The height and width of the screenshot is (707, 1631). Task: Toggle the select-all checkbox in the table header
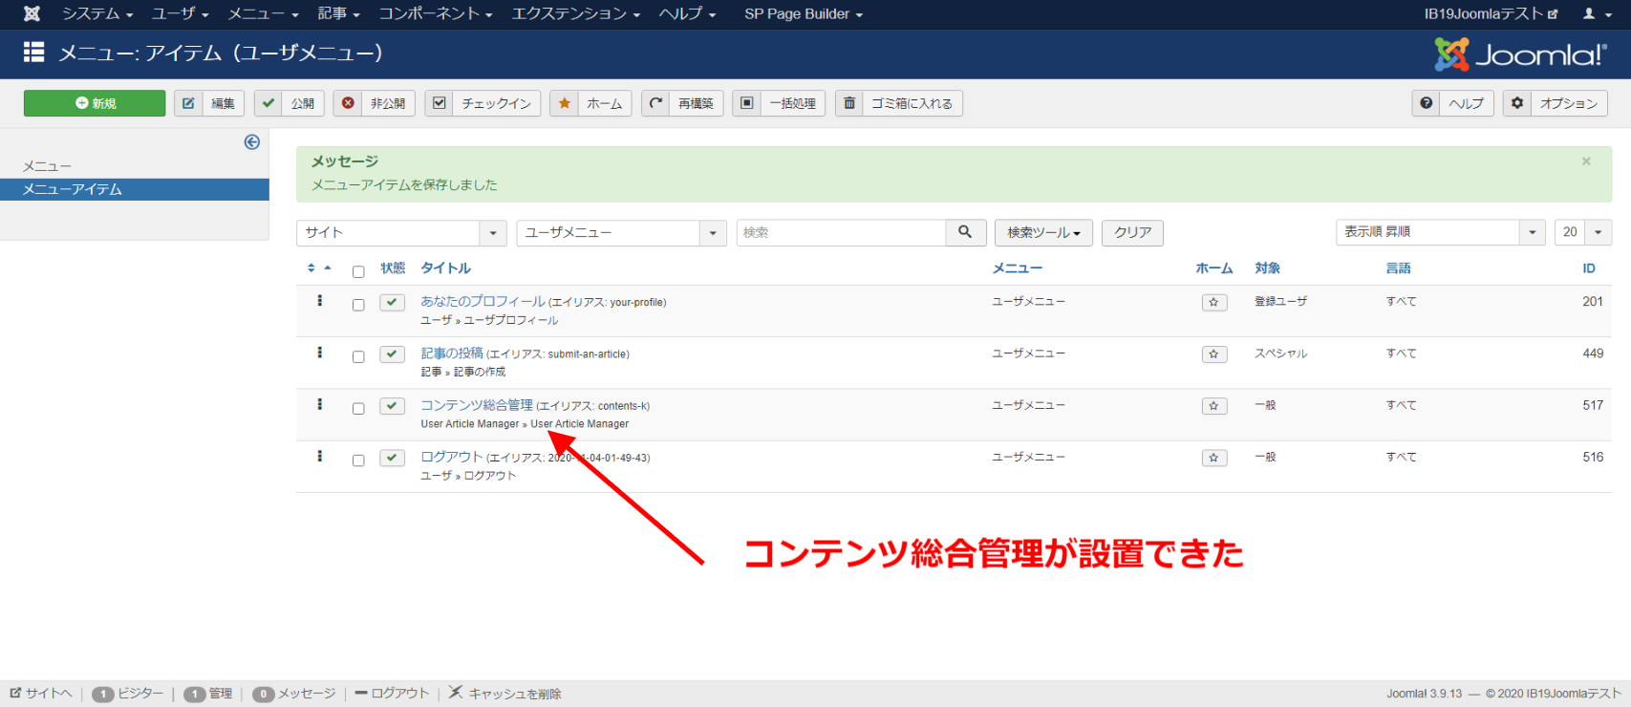[358, 271]
